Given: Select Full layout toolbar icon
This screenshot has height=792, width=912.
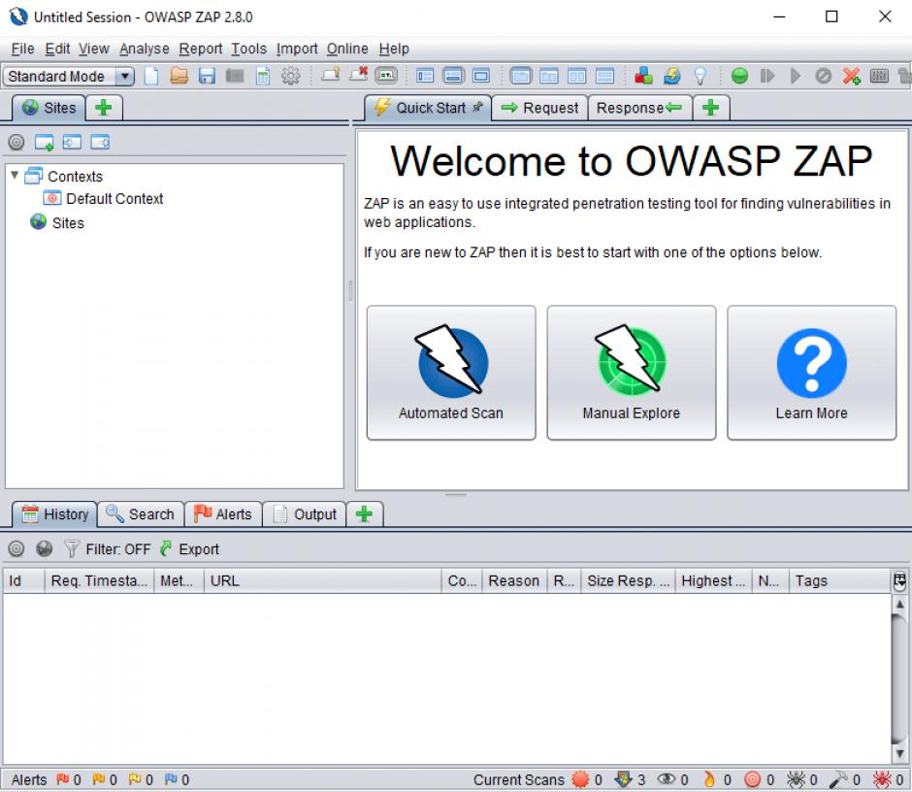Looking at the screenshot, I should coord(481,77).
